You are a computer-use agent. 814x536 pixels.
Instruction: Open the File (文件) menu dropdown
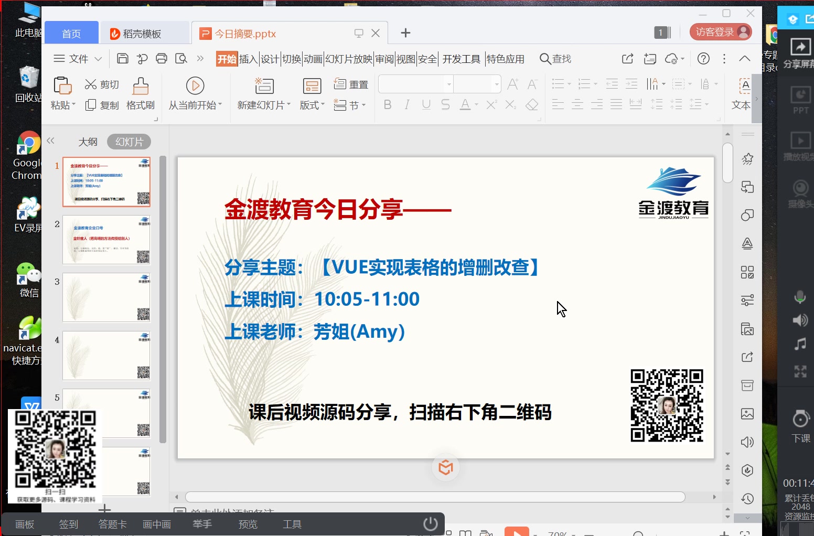(78, 59)
